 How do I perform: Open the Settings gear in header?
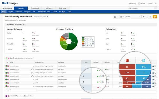pos(130,3)
